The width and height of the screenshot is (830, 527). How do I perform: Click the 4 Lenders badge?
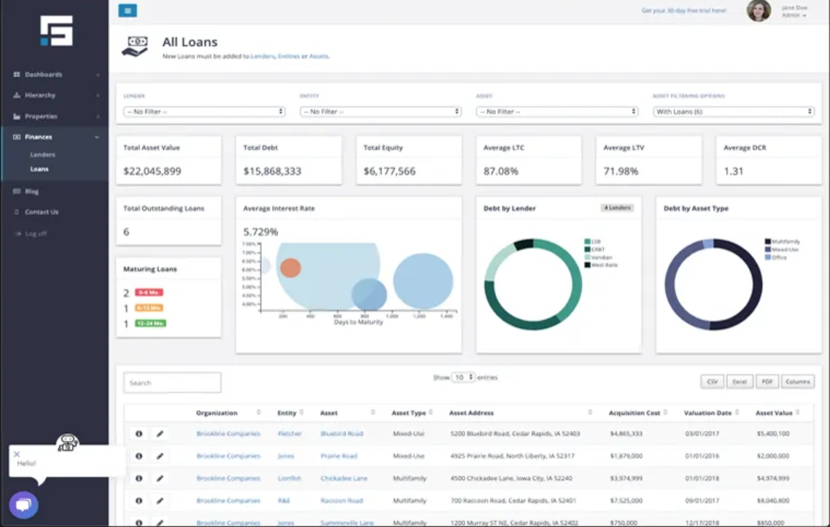coord(617,208)
